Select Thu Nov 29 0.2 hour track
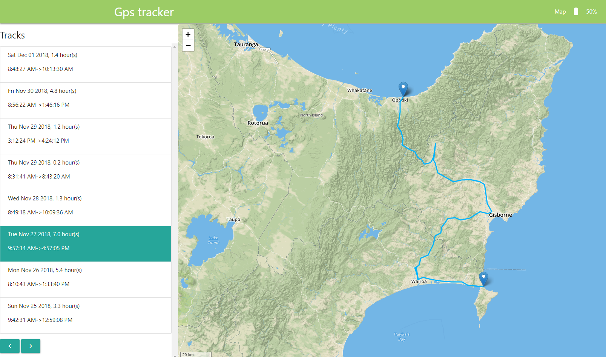 (86, 172)
